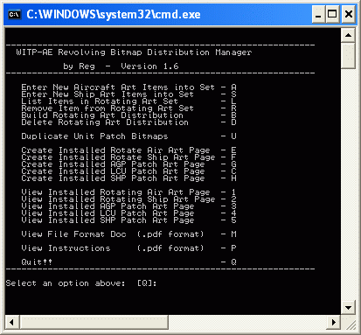Click 'Enter New Aircraft Art Items into Set'
Screen dimensions: 361x335
pyautogui.click(x=118, y=87)
